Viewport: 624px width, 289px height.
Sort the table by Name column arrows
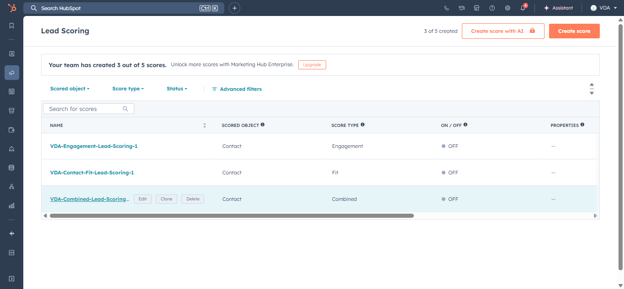click(x=205, y=125)
